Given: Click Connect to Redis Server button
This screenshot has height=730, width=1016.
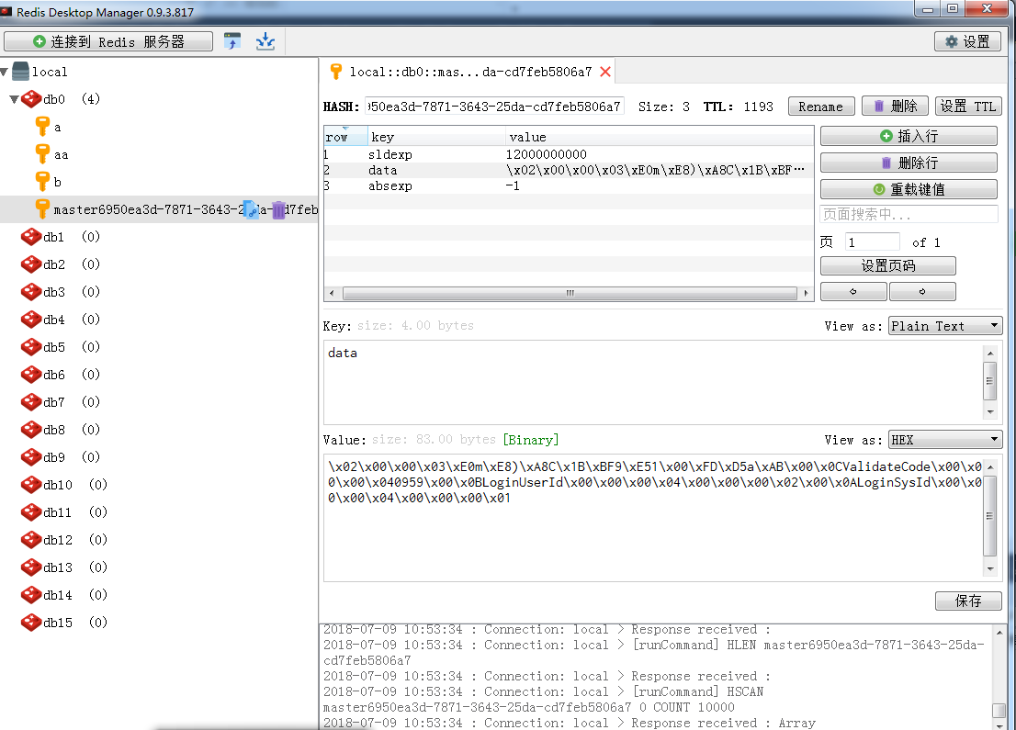Looking at the screenshot, I should coord(108,41).
